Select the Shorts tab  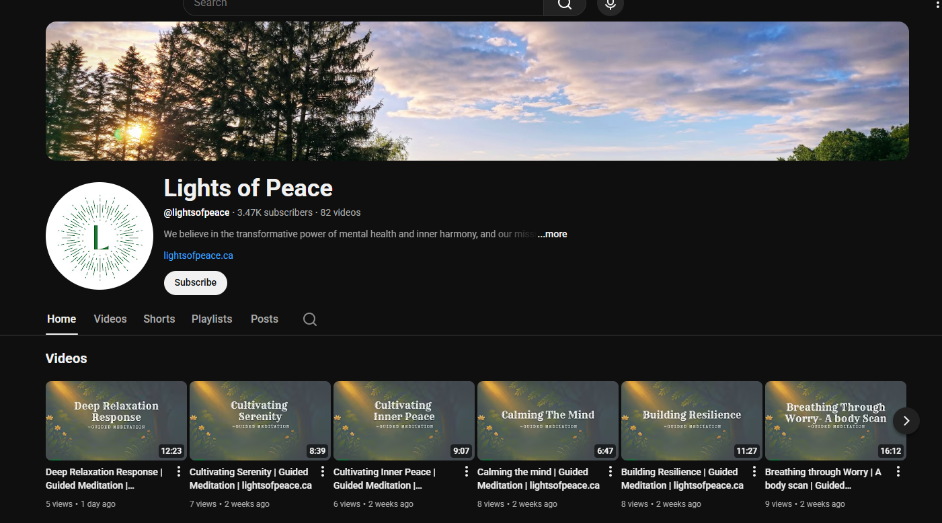[159, 319]
